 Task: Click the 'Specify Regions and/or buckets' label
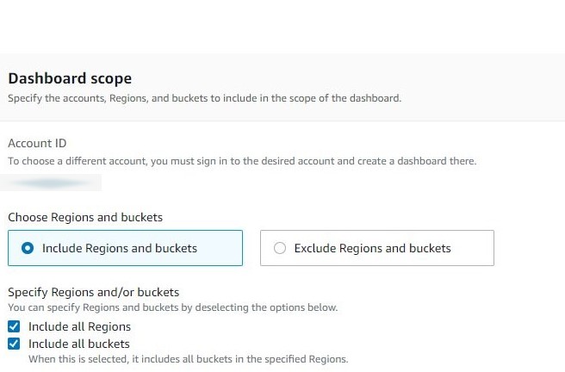pos(93,293)
